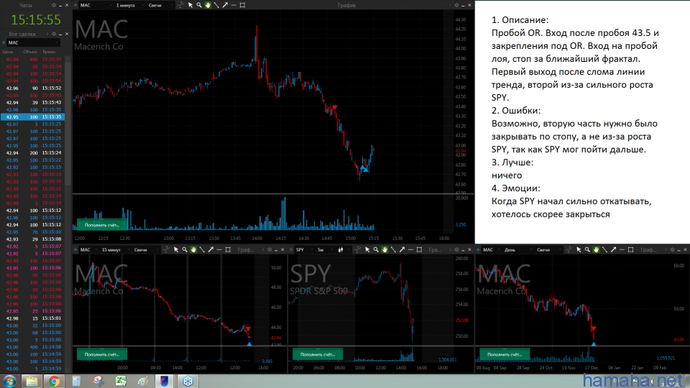Click trade row with volume 400 at 14:14:58

(33, 347)
